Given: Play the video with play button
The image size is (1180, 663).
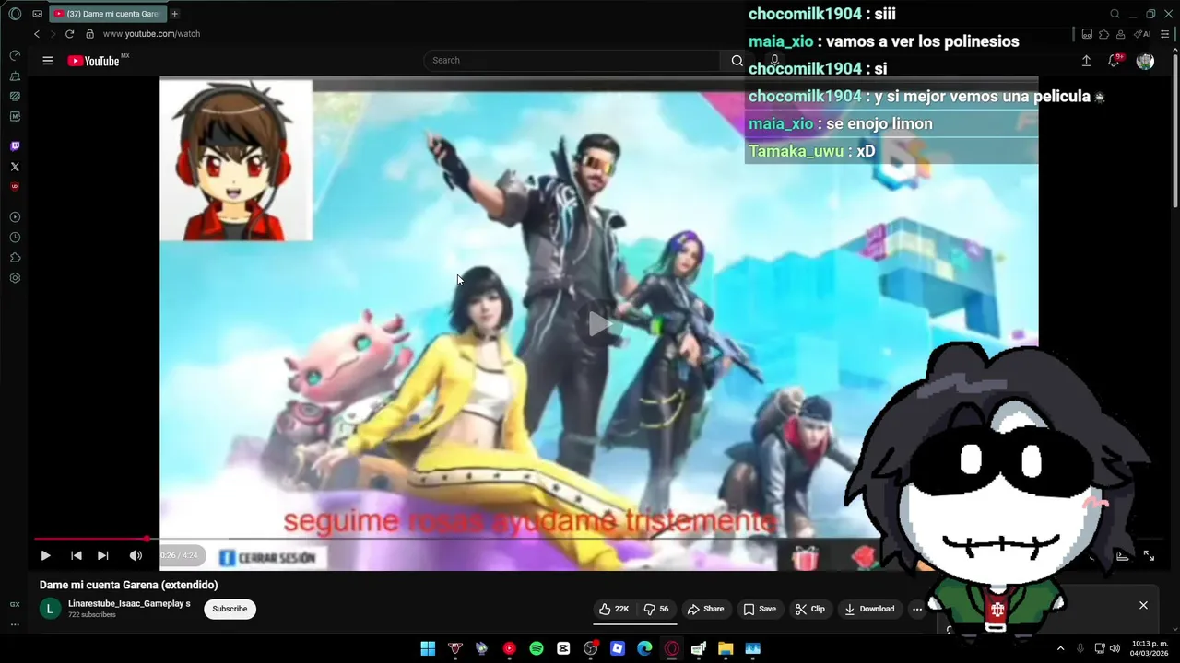Looking at the screenshot, I should click(45, 555).
